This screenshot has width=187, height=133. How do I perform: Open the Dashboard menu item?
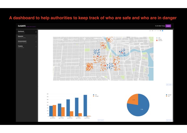click(26, 32)
